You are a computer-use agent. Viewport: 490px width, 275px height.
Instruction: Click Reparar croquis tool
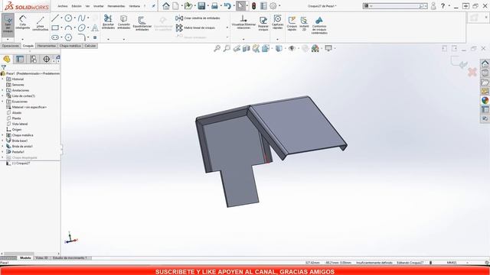(x=263, y=24)
